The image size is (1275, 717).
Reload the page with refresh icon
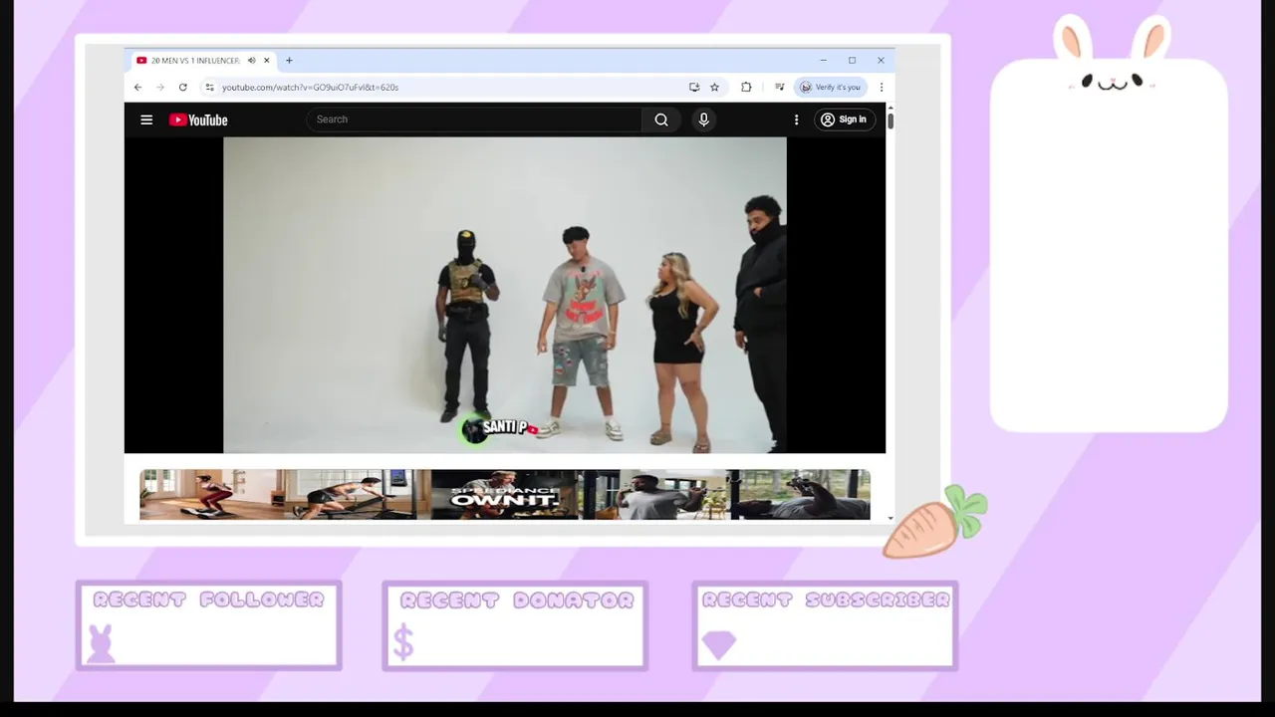click(x=182, y=87)
